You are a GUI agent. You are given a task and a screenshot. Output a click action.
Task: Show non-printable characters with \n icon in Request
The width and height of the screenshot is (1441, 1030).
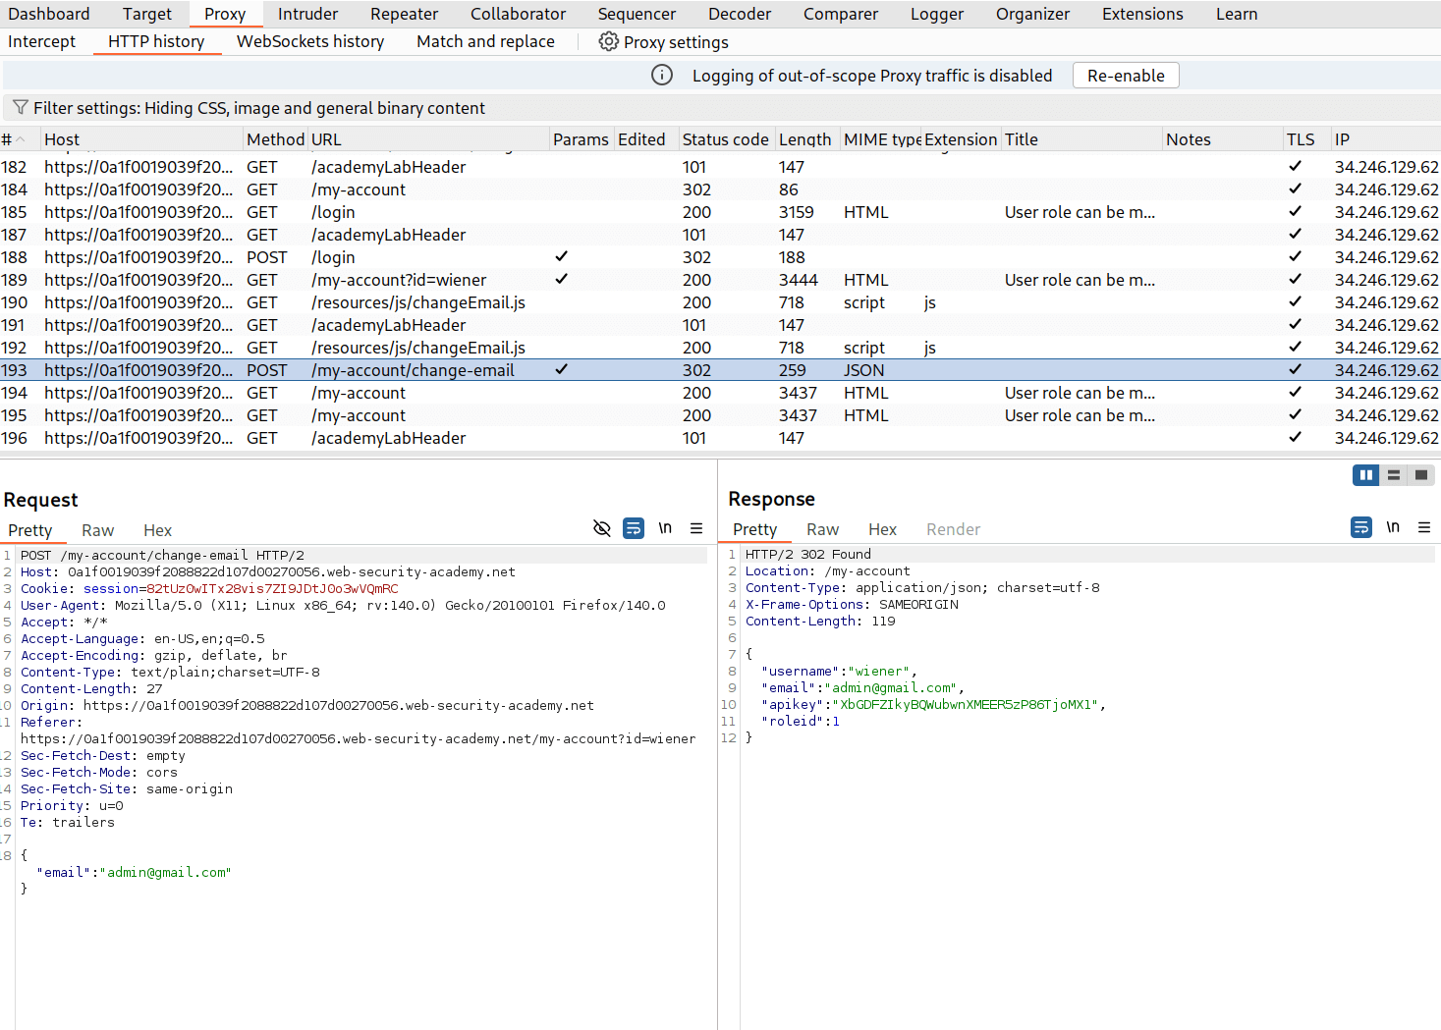[x=665, y=528]
